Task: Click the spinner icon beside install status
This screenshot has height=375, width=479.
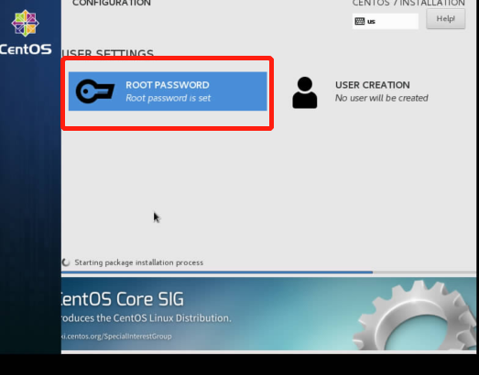Action: tap(66, 262)
